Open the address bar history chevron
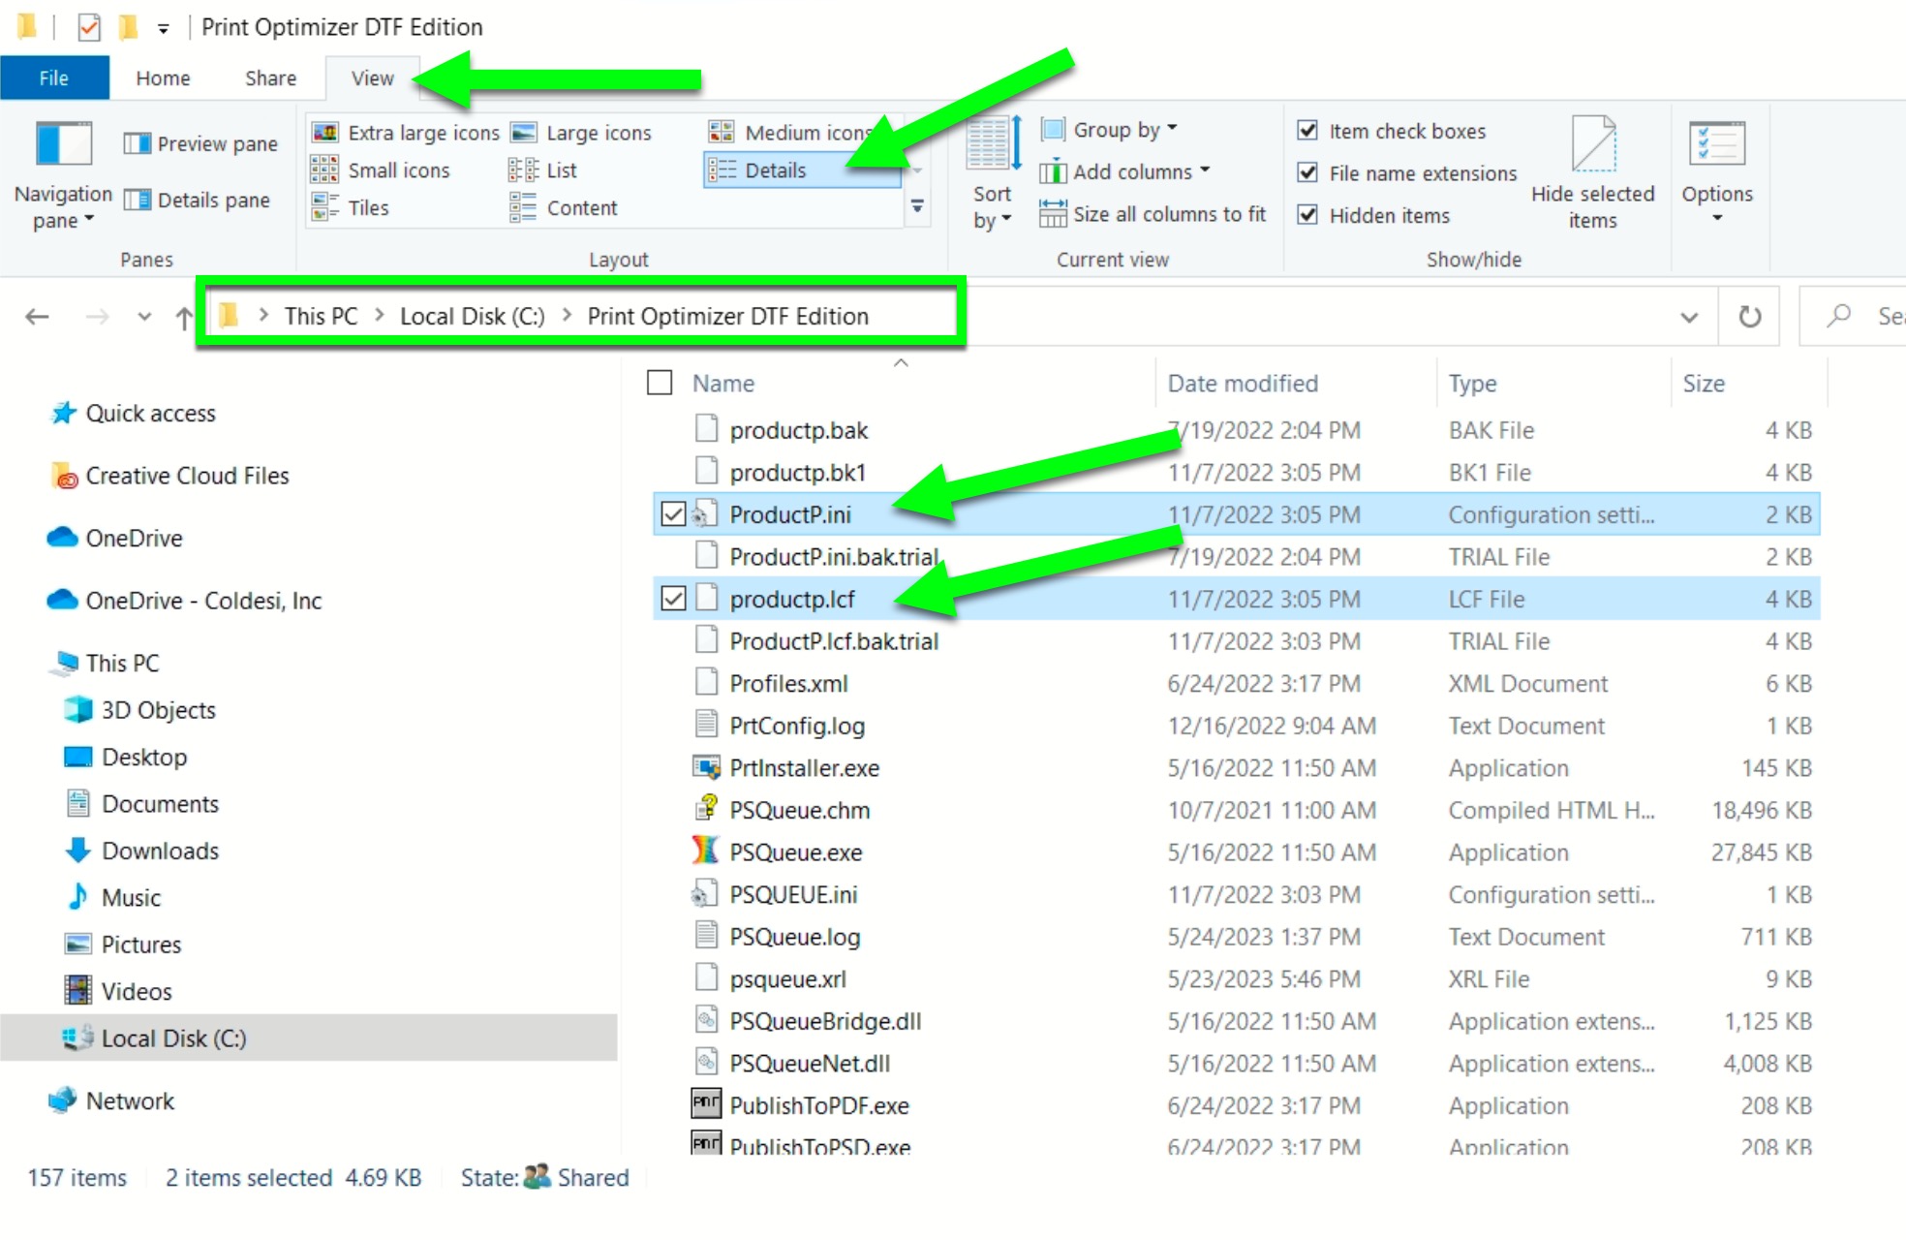The width and height of the screenshot is (1906, 1240). [1689, 317]
